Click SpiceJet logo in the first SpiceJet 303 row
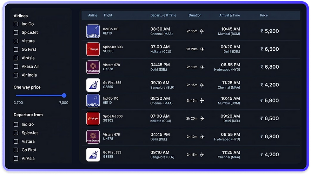The width and height of the screenshot is (311, 175). click(x=93, y=49)
